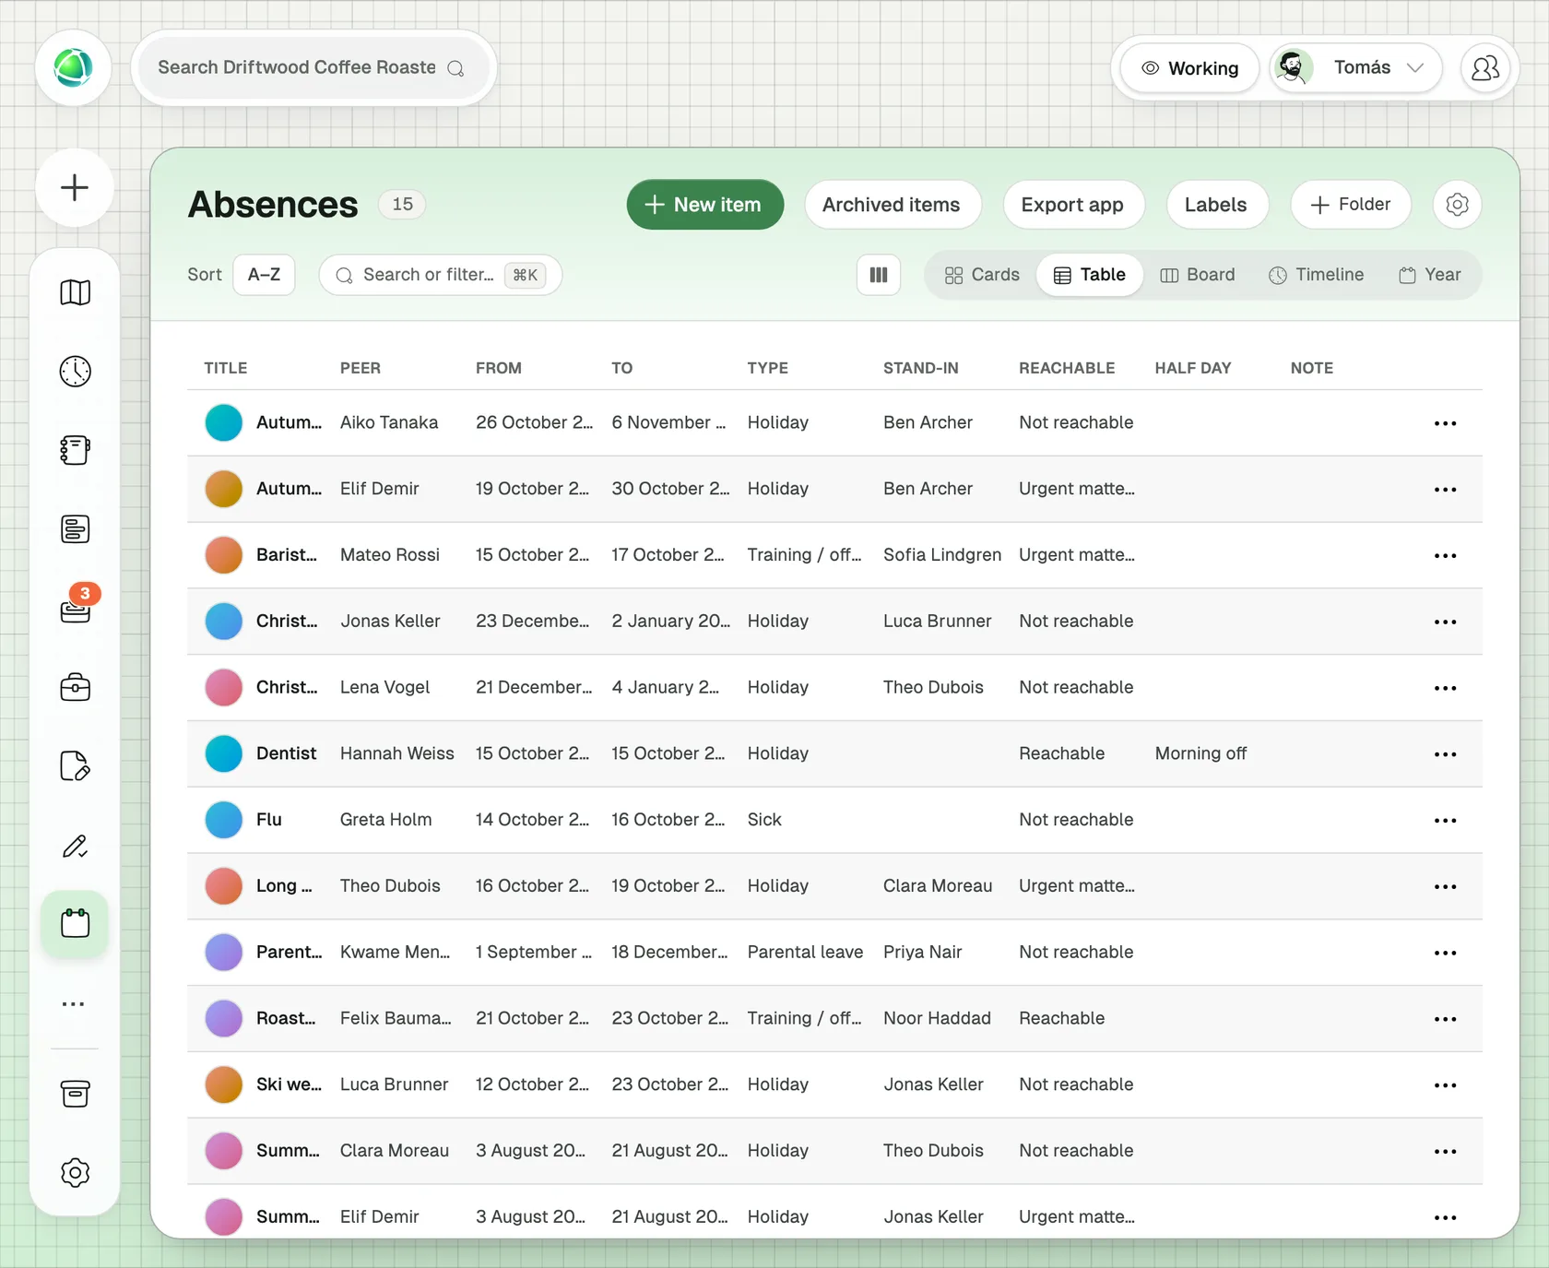
Task: Sort by the FROM column header
Action: pos(499,368)
